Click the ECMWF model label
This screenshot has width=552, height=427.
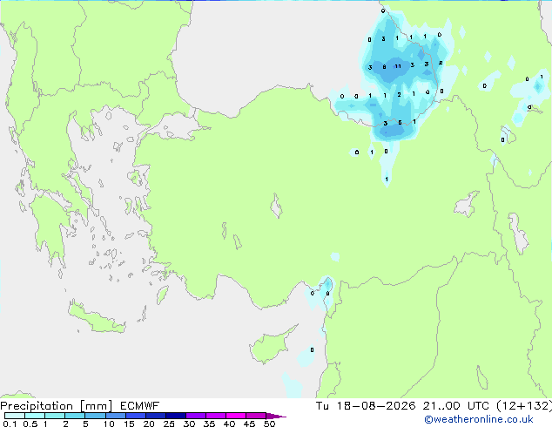click(x=139, y=406)
